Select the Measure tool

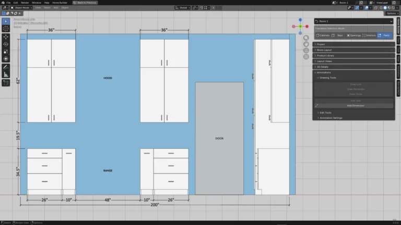point(6,75)
